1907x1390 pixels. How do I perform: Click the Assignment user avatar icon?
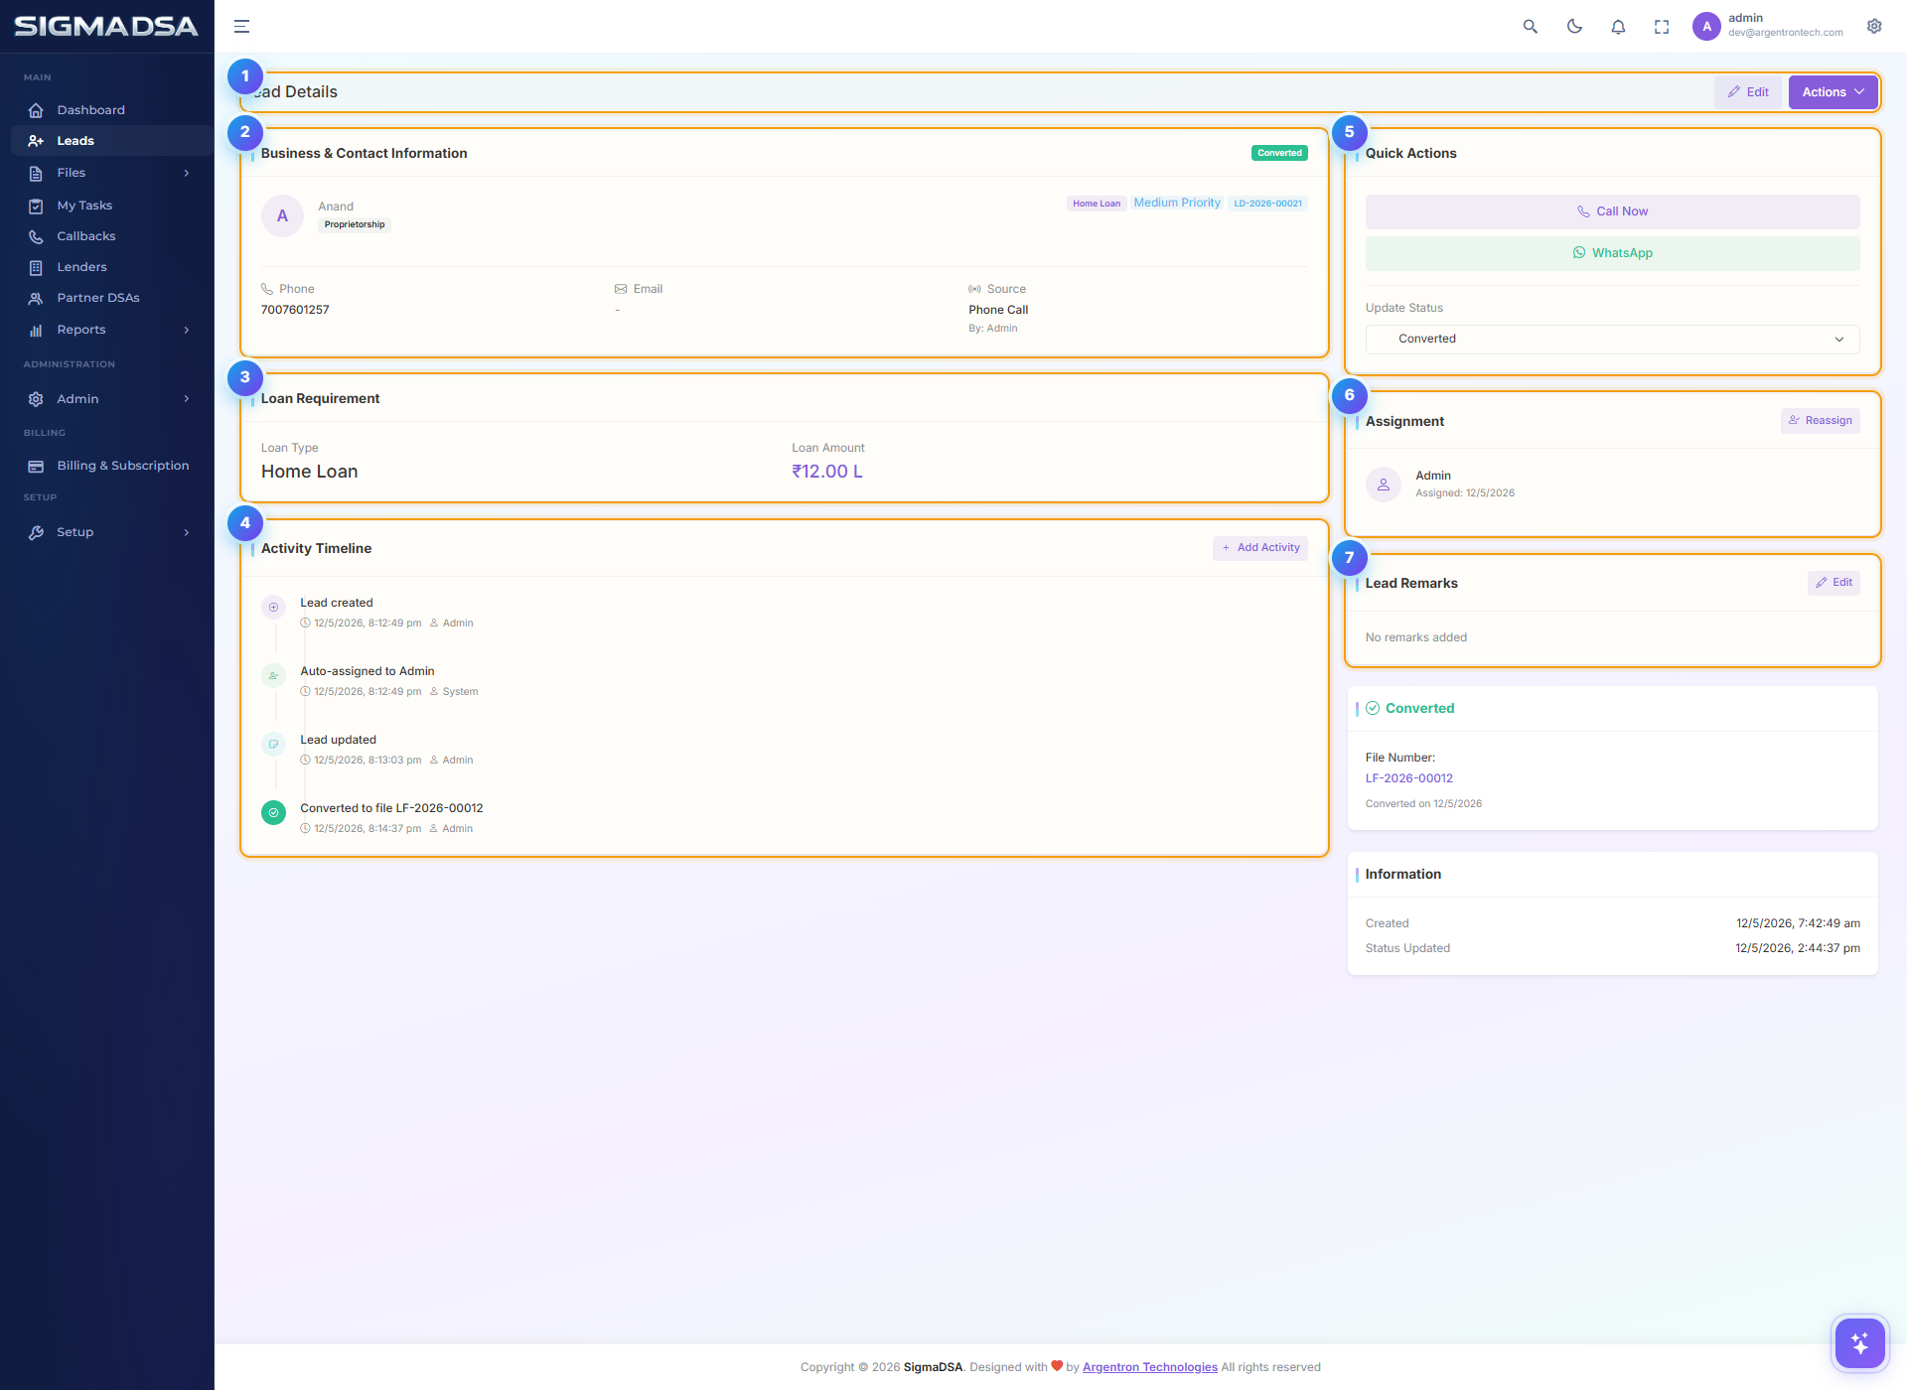pos(1383,485)
